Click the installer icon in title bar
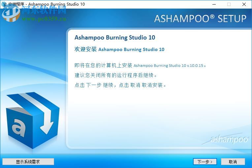 [x=4, y=4]
